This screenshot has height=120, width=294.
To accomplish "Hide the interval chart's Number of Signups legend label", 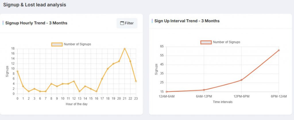I will [x=226, y=42].
